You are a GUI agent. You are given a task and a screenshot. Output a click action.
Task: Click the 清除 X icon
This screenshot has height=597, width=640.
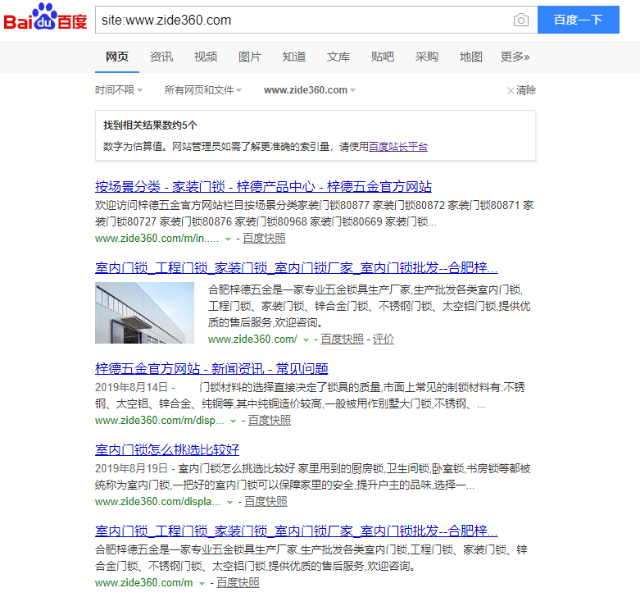(x=511, y=90)
